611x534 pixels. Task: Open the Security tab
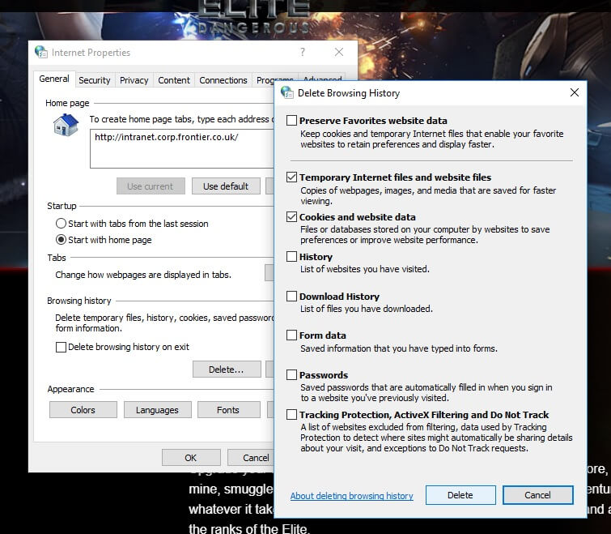tap(95, 80)
